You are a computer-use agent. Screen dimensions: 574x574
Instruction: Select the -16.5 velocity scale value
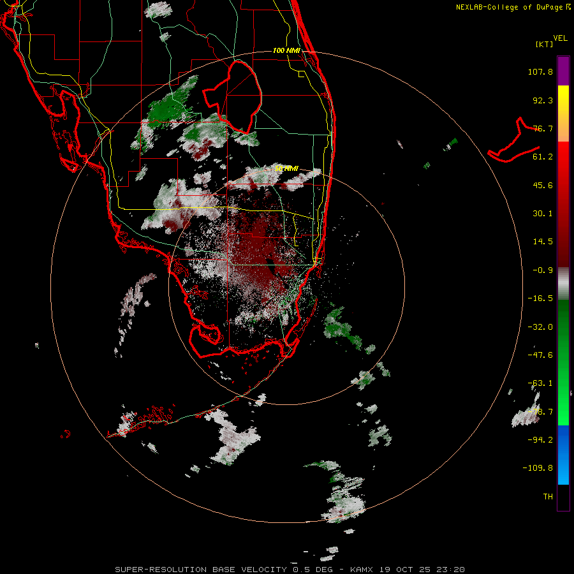click(x=540, y=298)
